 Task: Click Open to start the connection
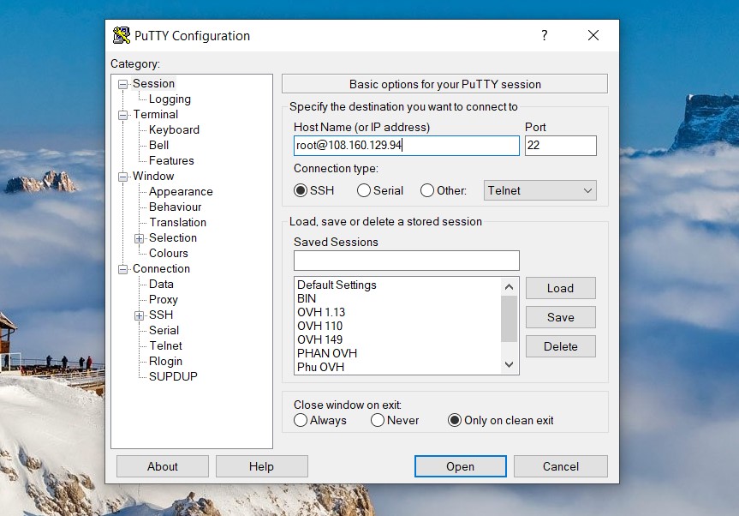461,466
